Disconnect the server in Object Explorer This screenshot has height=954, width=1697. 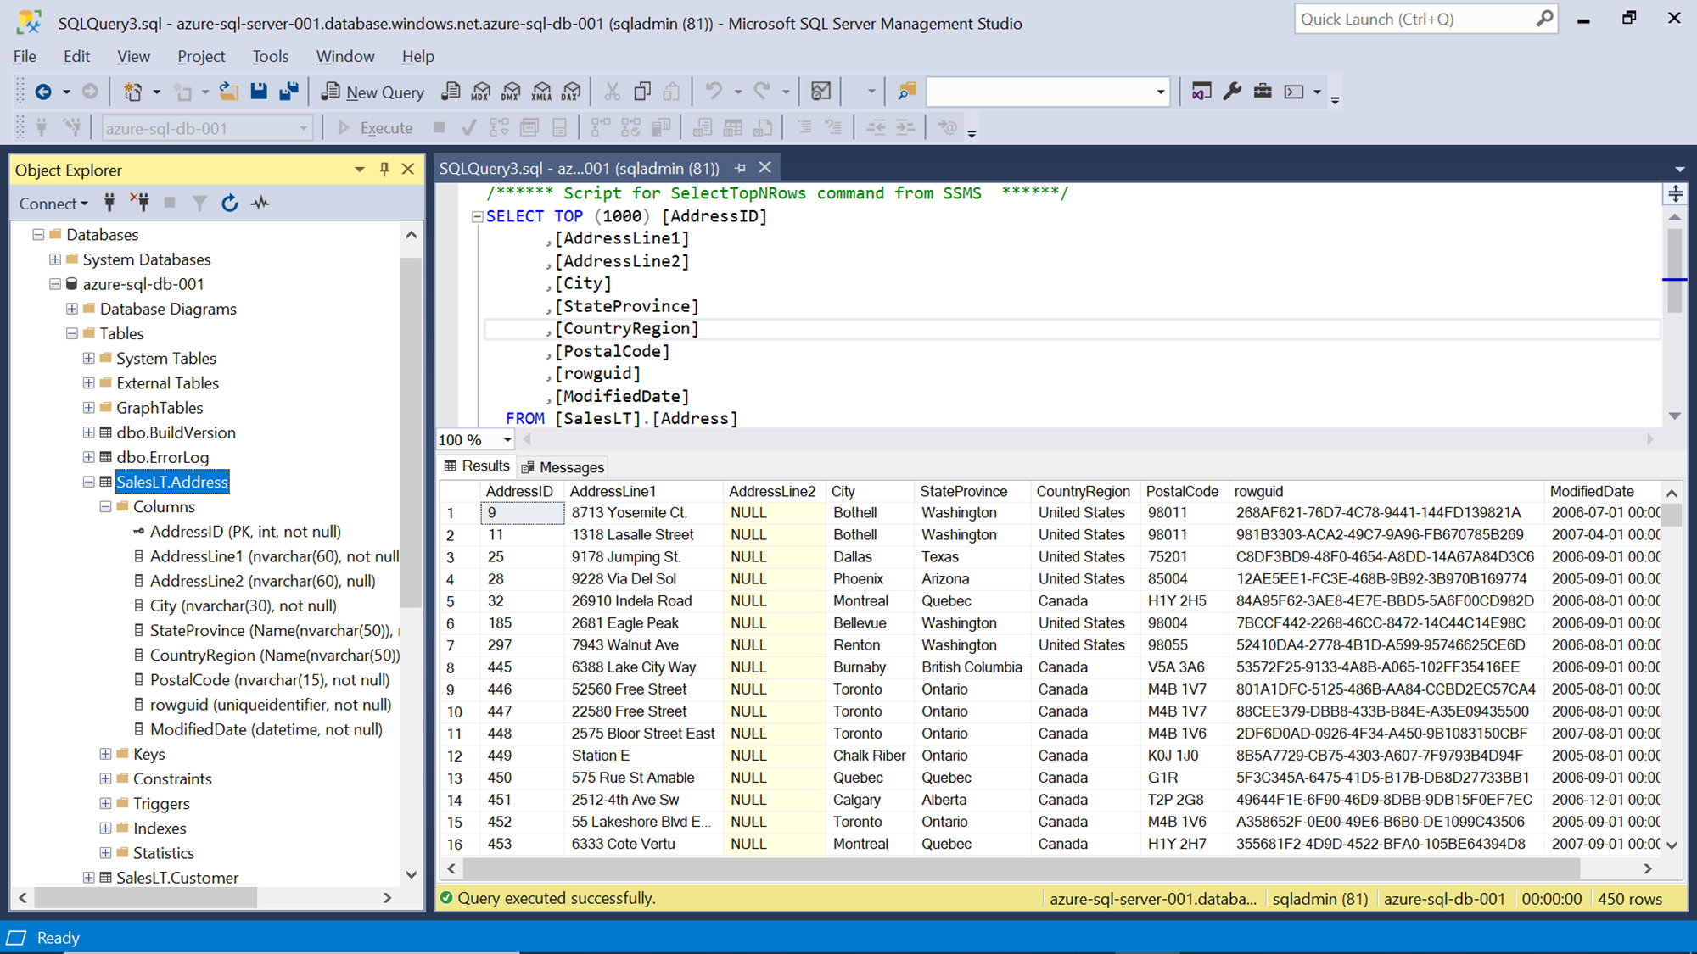[x=141, y=202]
